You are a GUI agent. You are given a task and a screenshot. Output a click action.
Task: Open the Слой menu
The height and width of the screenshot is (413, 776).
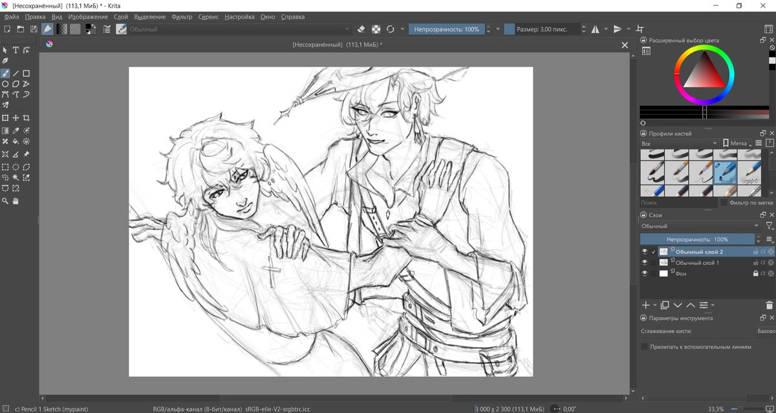[x=121, y=17]
